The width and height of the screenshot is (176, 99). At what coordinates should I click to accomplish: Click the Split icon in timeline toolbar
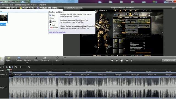(x=12, y=67)
